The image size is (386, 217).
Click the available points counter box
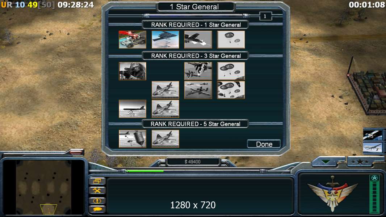[265, 16]
